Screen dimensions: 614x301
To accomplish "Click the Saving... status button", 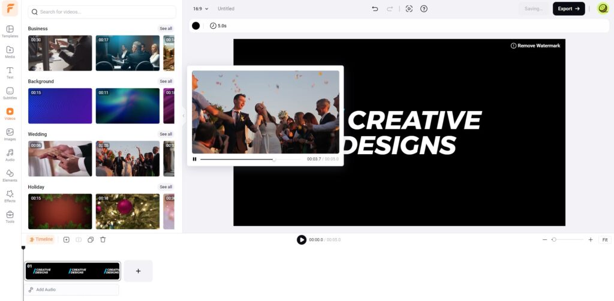I will coord(533,8).
